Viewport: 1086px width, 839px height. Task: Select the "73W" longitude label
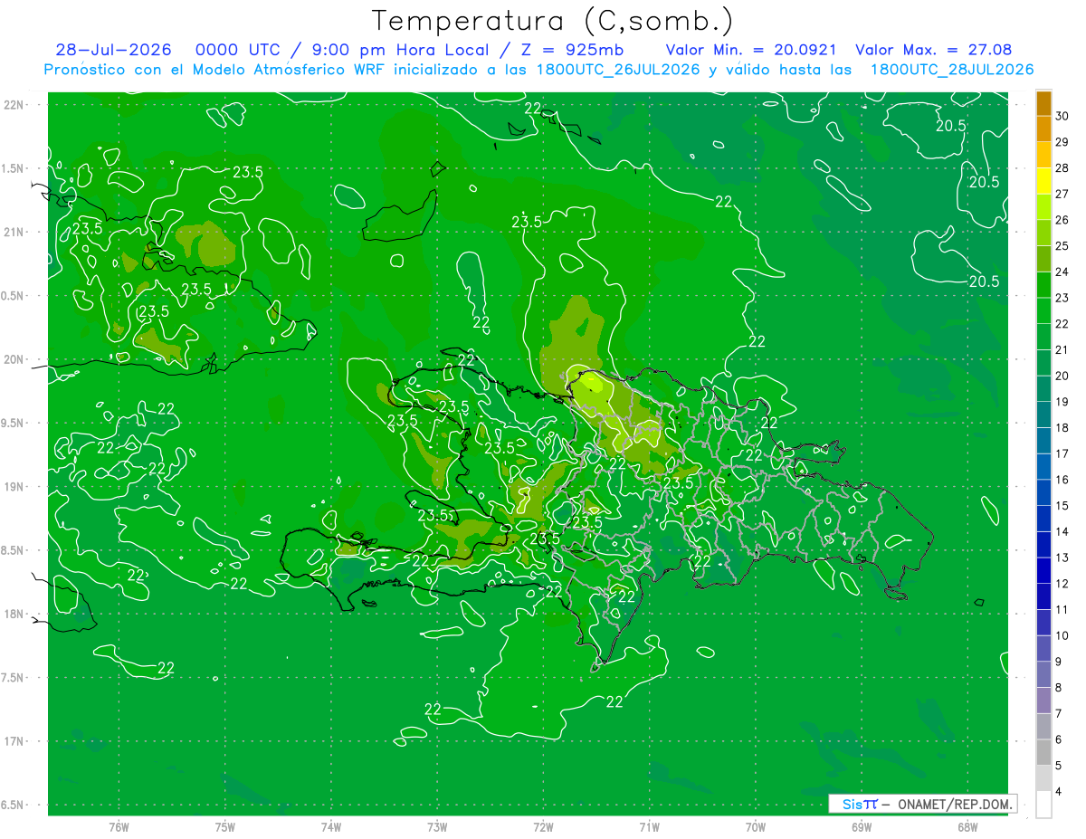coord(437,827)
